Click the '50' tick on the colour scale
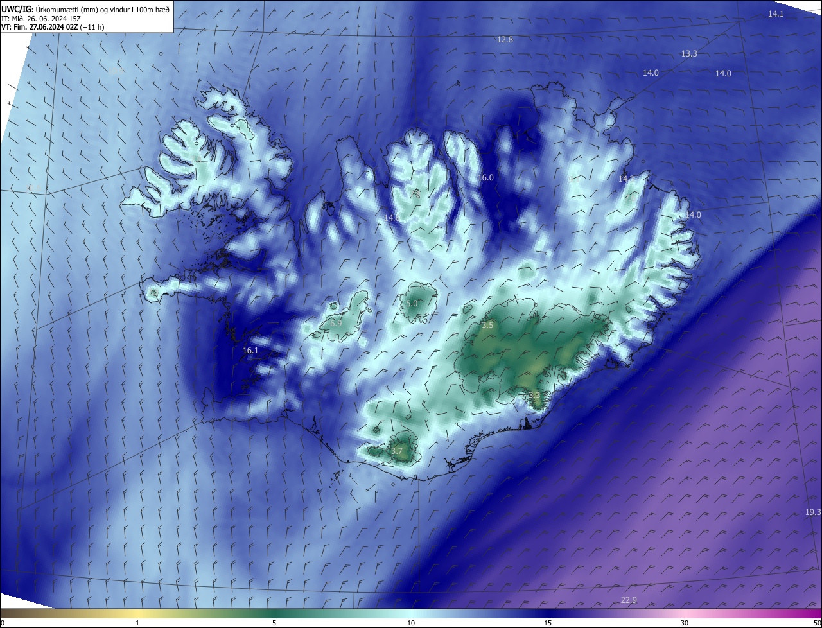 pyautogui.click(x=817, y=623)
